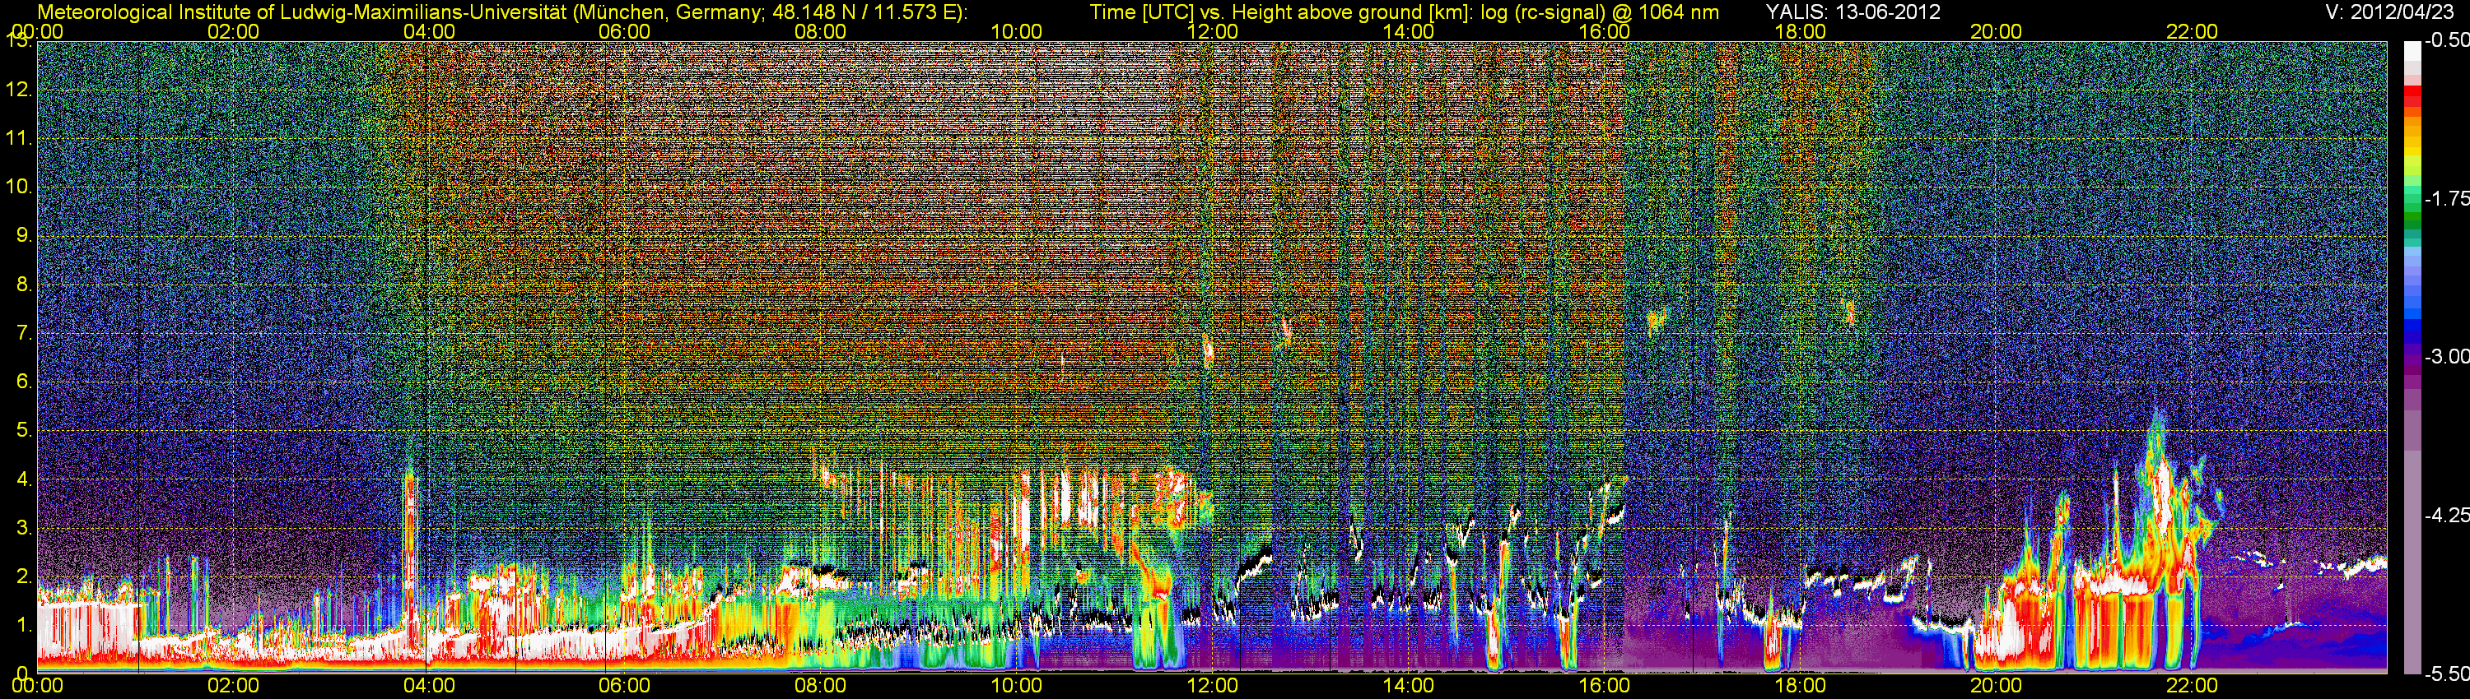Click the 'YALIS: 13-06-2012' date label
Viewport: 2470px width, 699px height.
point(1852,12)
